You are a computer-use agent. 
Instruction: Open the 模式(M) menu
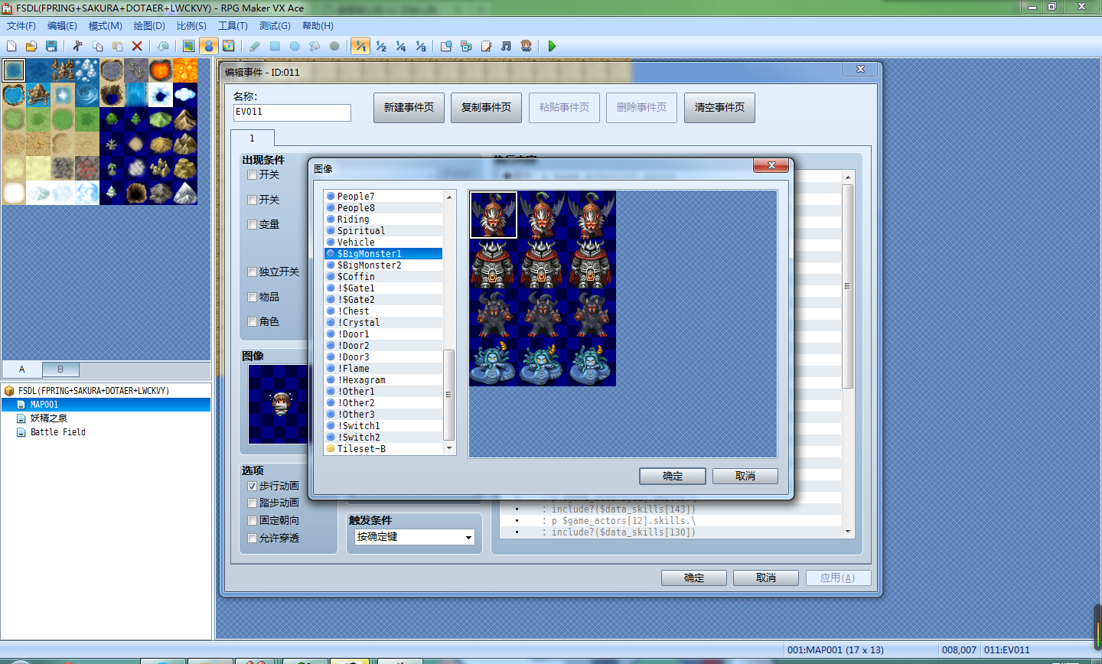[x=106, y=25]
